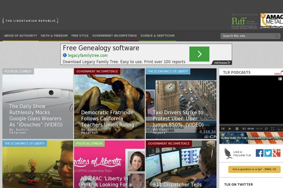Toggle fullscreen in the podcast player
This screenshot has width=283, height=188.
click(x=273, y=129)
